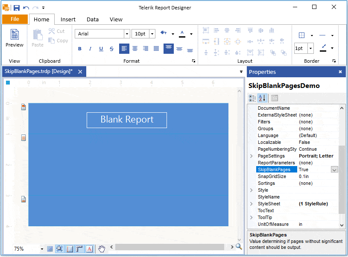
Task: Open Border group dialog launcher
Action: pyautogui.click(x=334, y=61)
